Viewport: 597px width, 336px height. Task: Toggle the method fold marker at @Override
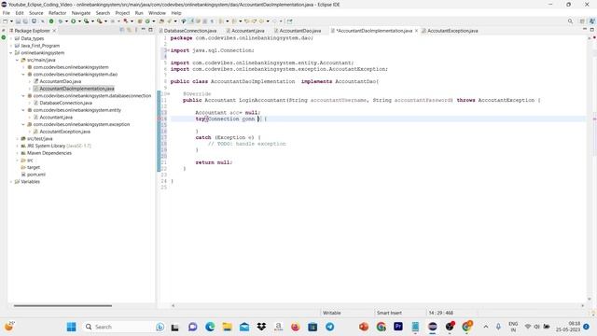pos(168,93)
